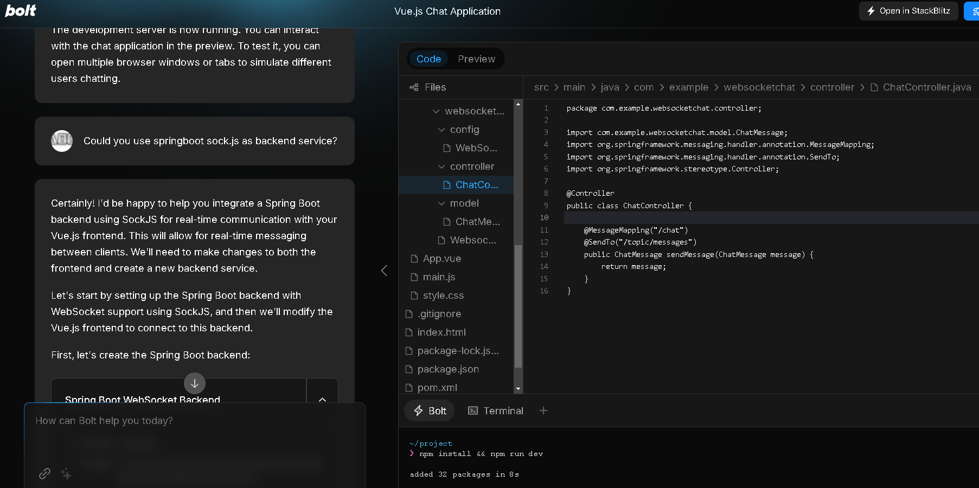Click the attach file paperclip icon
979x488 pixels.
[x=45, y=474]
